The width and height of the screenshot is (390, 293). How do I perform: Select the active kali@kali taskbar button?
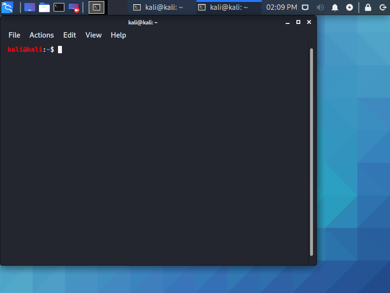223,7
